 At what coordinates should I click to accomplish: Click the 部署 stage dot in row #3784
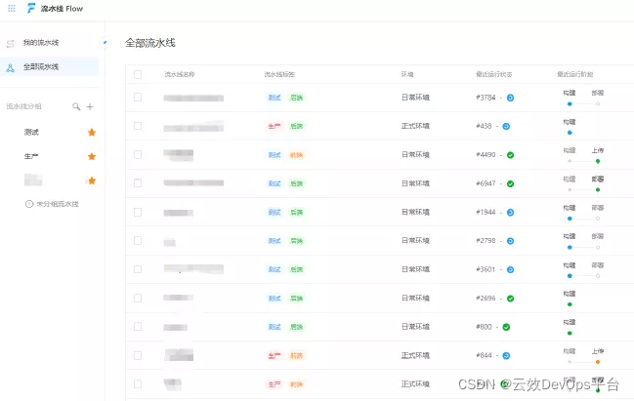tap(598, 103)
